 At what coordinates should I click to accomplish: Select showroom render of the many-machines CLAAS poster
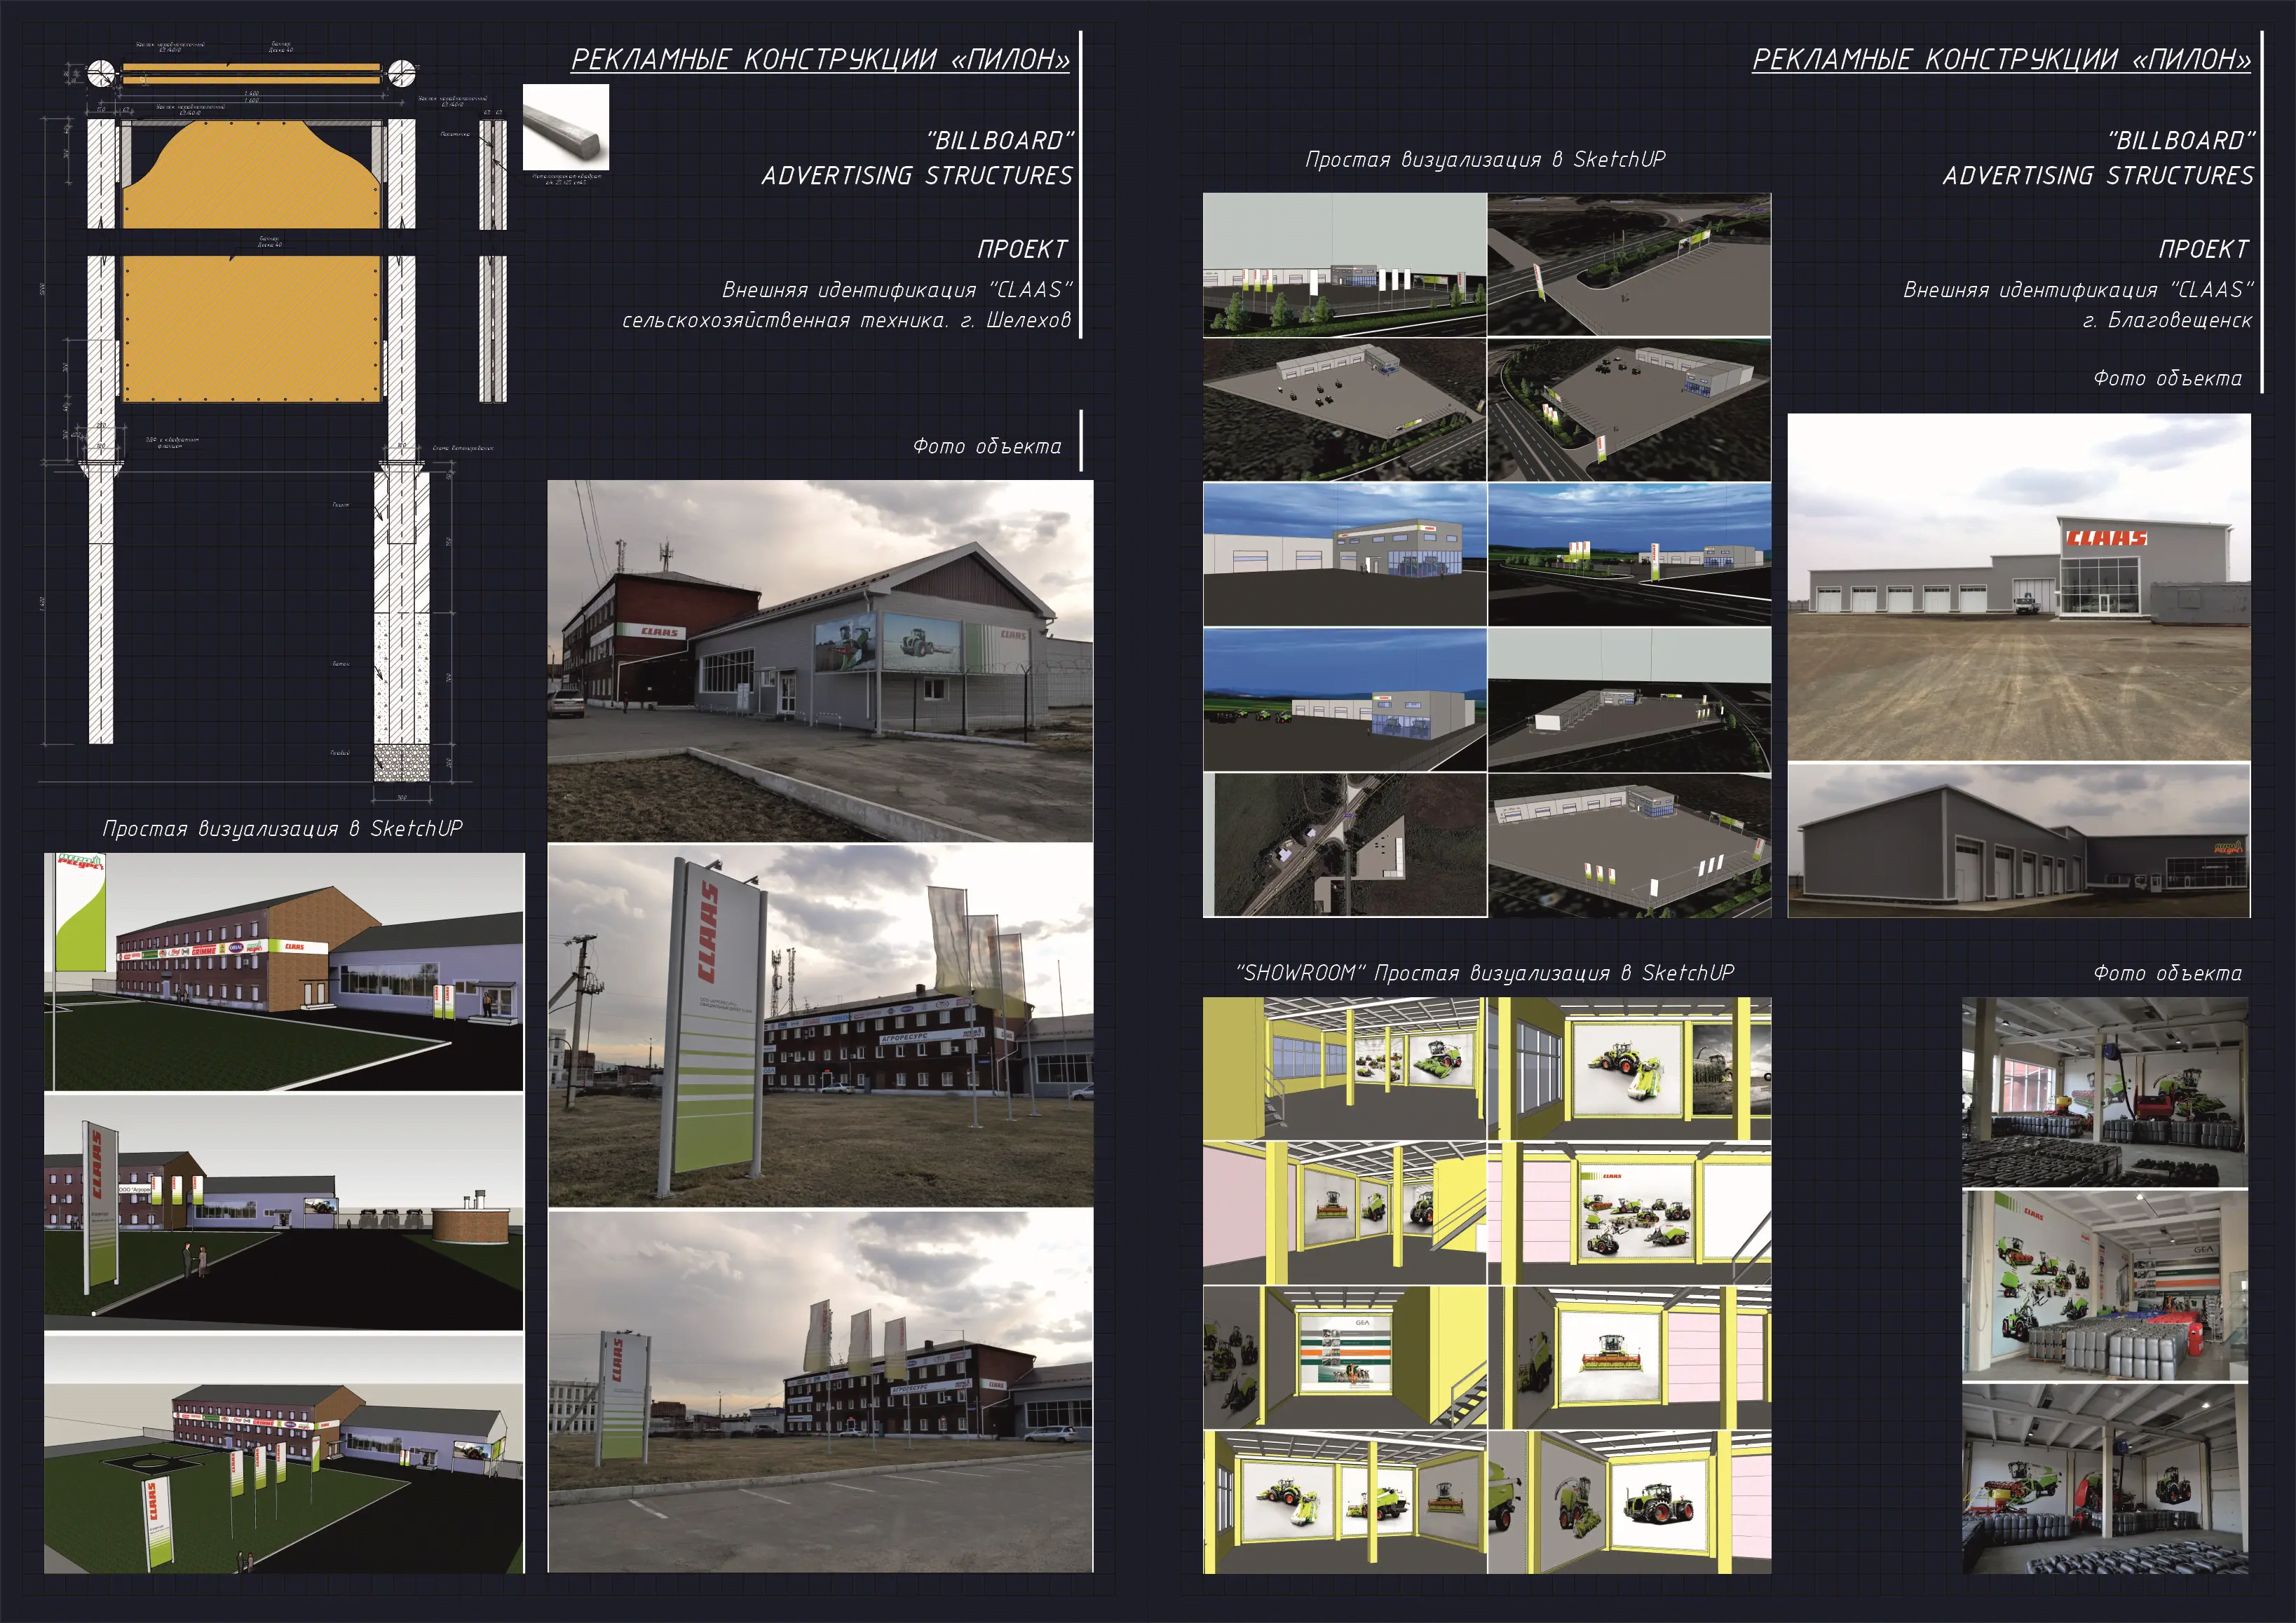tap(1629, 1213)
